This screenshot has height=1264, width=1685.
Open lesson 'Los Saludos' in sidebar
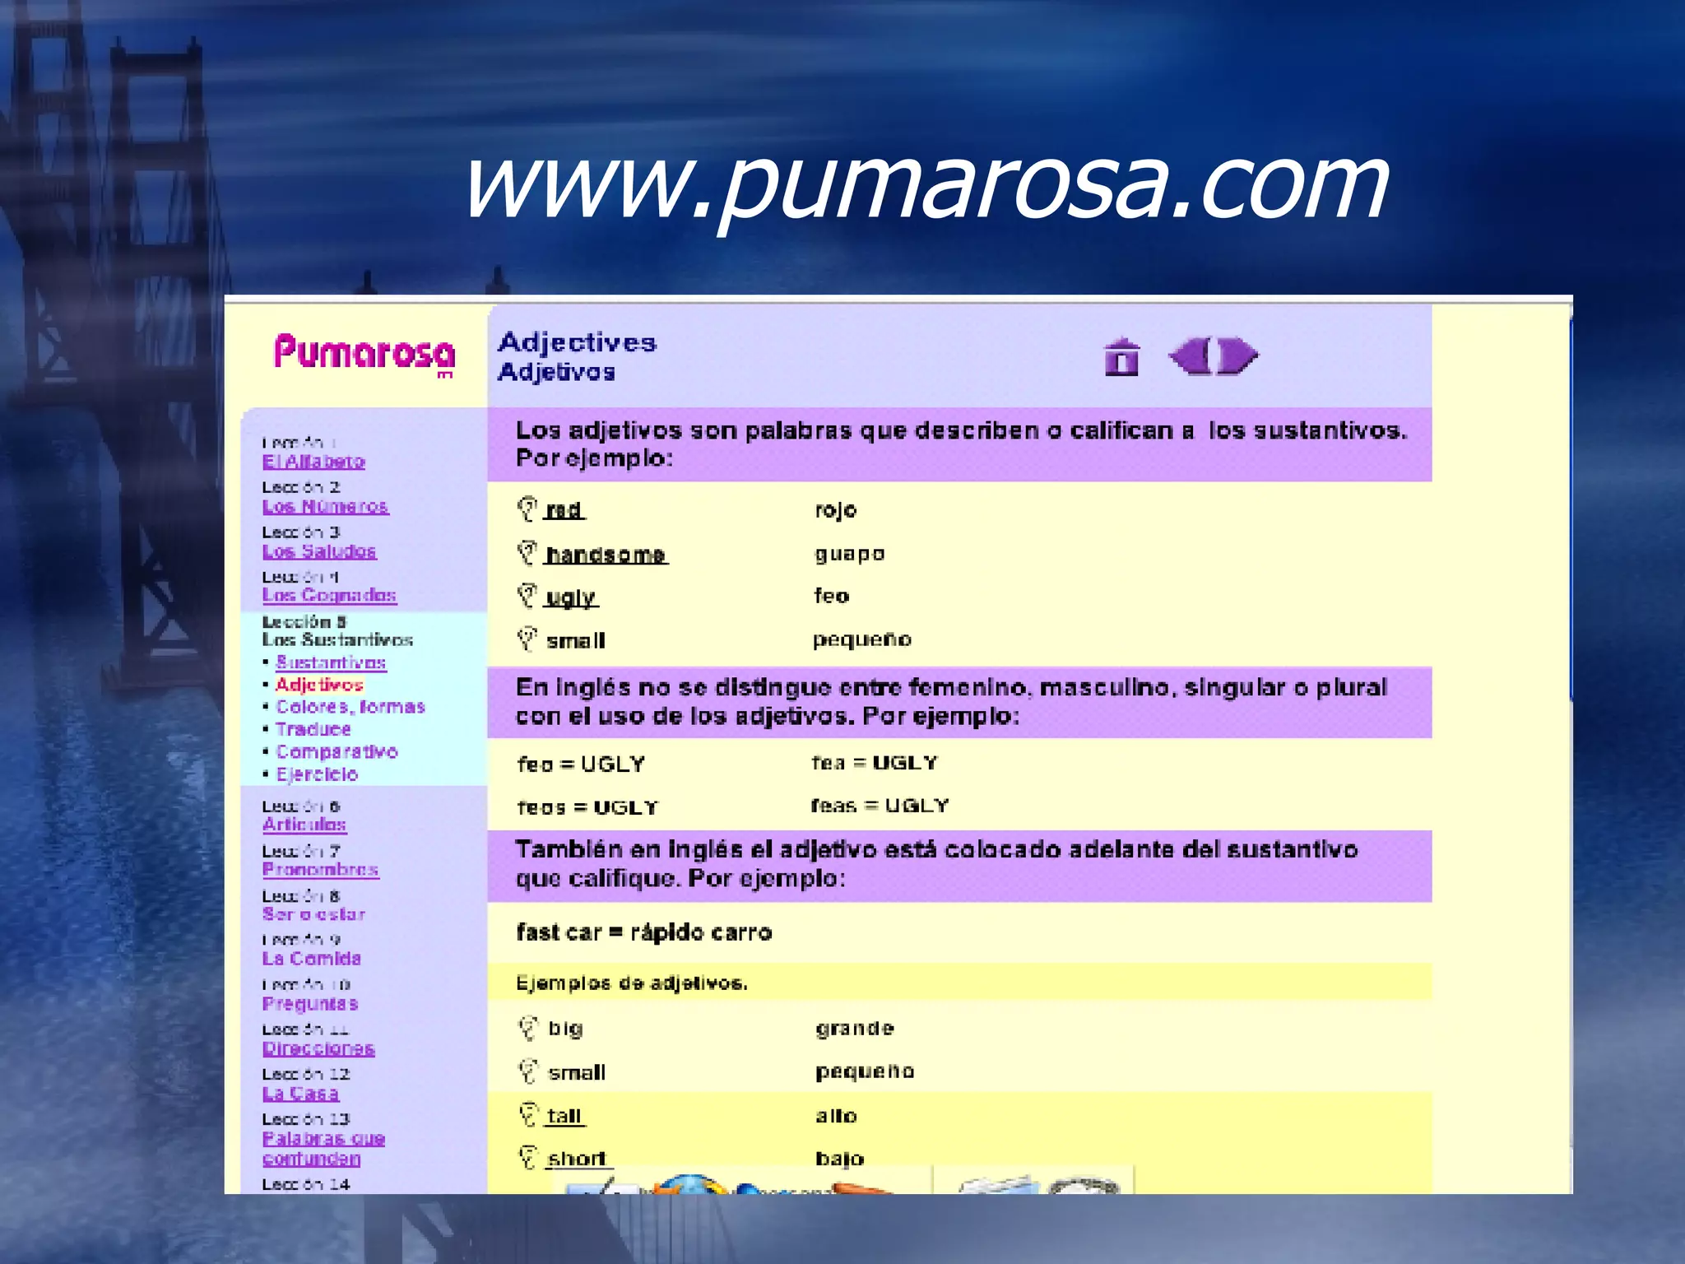tap(319, 551)
